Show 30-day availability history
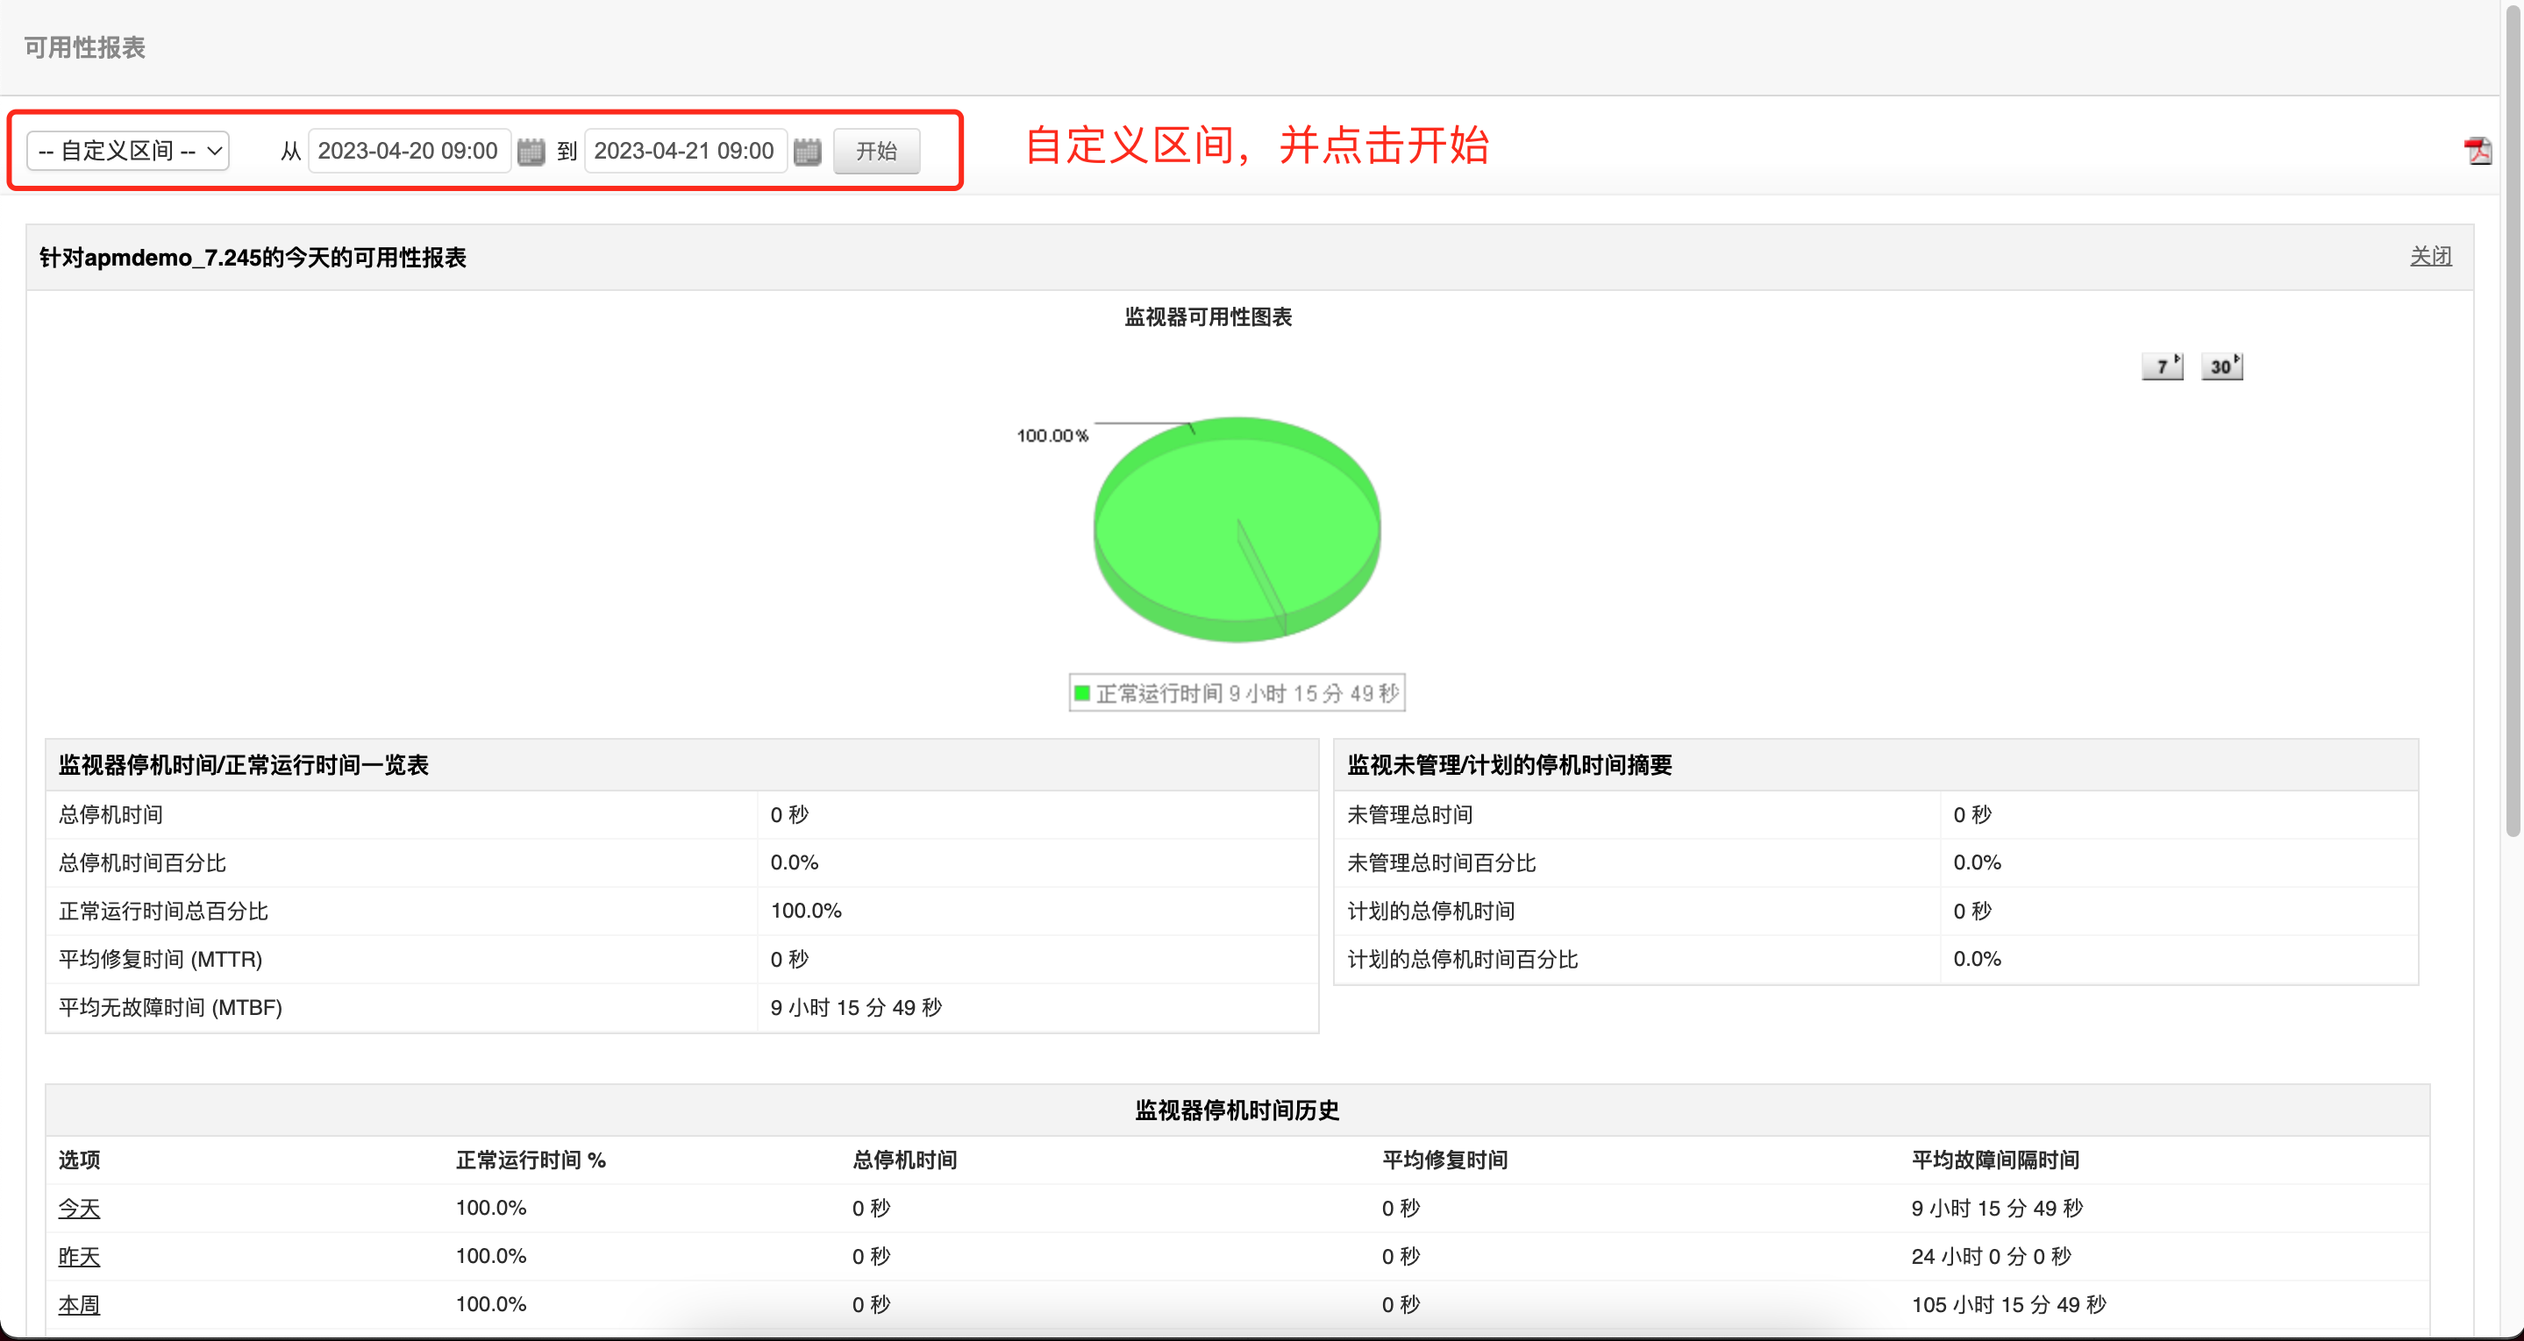Image resolution: width=2524 pixels, height=1341 pixels. click(2221, 366)
